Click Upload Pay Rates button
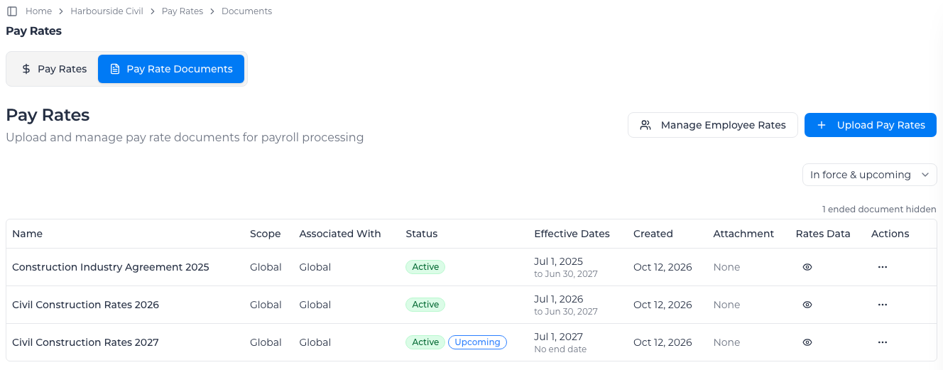The height and width of the screenshot is (370, 943). point(871,125)
